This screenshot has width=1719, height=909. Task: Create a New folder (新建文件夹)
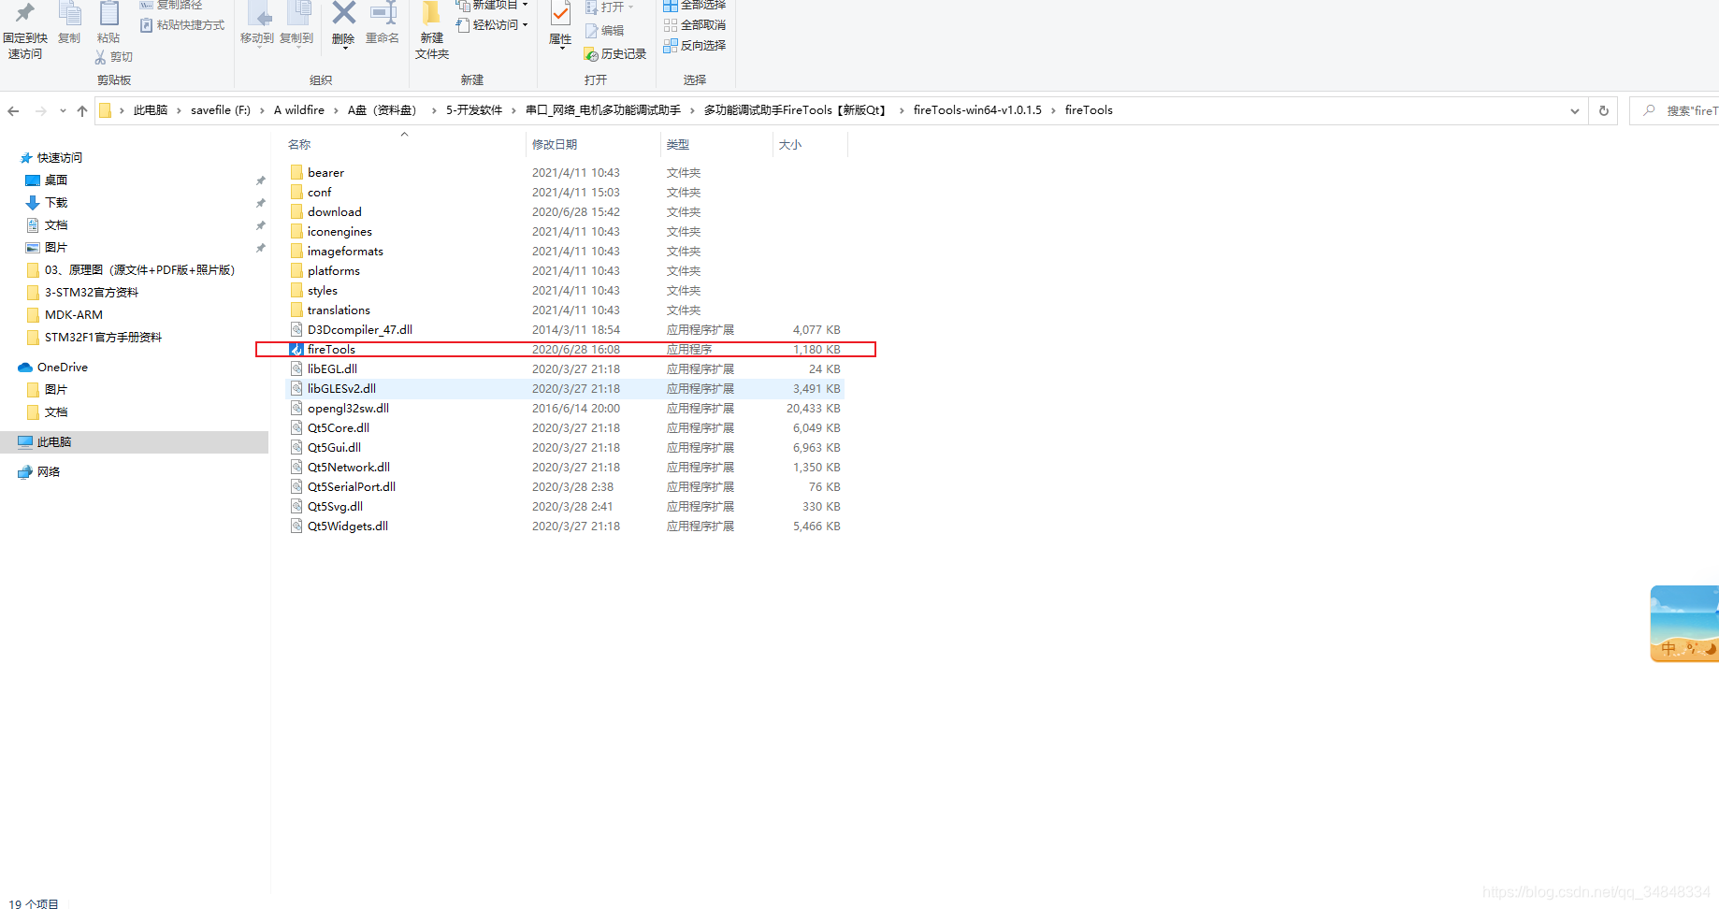(x=432, y=31)
